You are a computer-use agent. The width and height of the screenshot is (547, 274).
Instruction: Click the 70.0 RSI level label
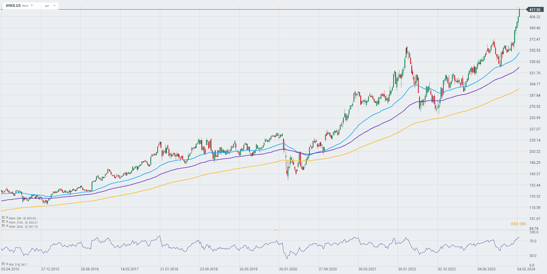(533, 241)
